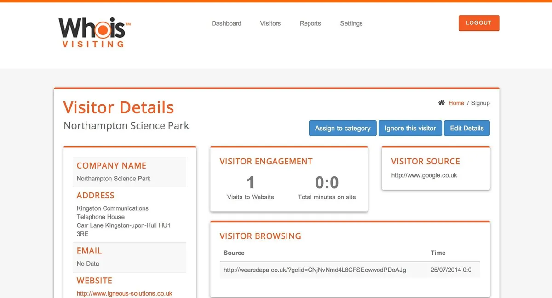This screenshot has width=552, height=298.
Task: Open Settings from the top navigation
Action: (x=351, y=23)
